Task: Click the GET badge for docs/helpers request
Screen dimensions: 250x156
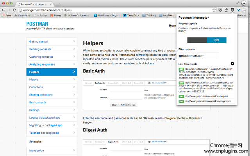Action: 181,96
